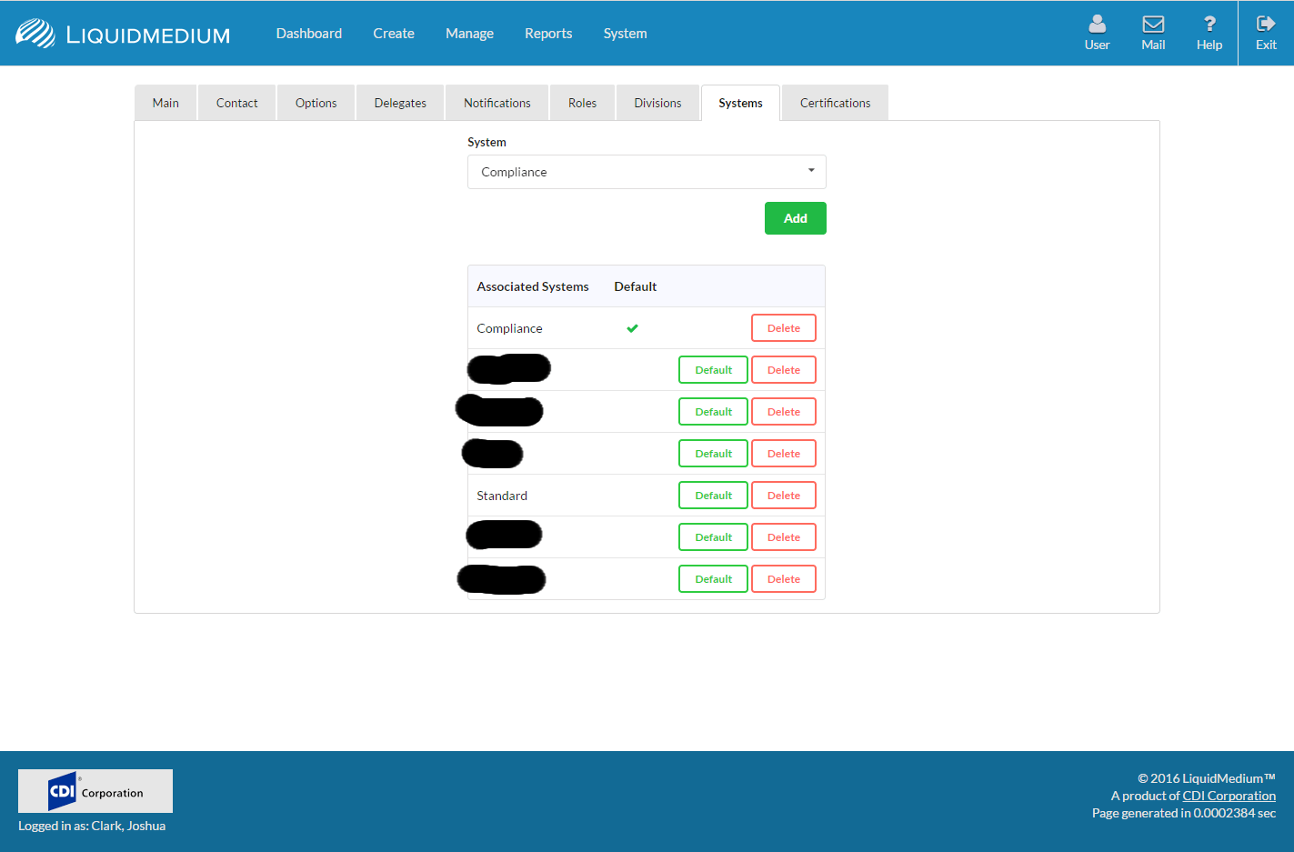Switch to the Roles tab
The height and width of the screenshot is (852, 1294).
point(582,103)
